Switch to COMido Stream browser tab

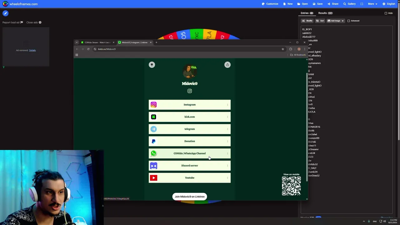97,42
